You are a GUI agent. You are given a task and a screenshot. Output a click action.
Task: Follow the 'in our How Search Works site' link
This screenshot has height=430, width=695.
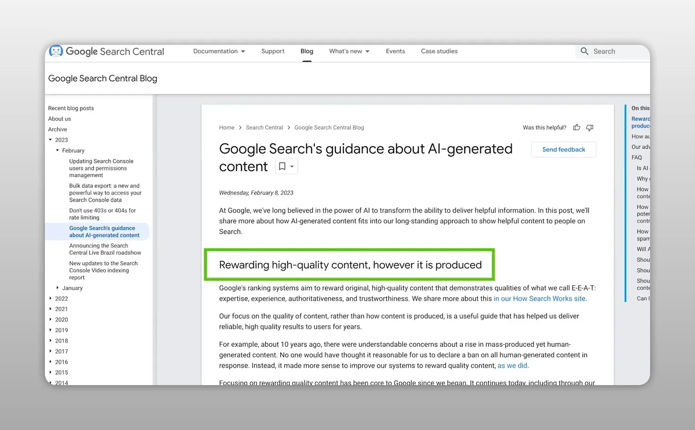pos(539,299)
